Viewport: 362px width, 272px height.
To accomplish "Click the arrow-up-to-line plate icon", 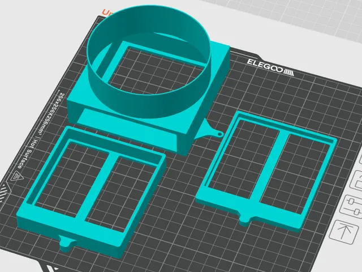I will (343, 232).
